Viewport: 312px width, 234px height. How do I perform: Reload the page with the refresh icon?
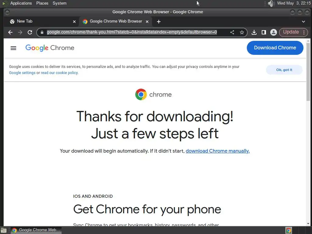30,32
